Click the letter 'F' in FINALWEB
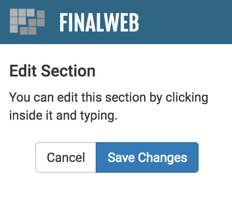 [x=63, y=22]
